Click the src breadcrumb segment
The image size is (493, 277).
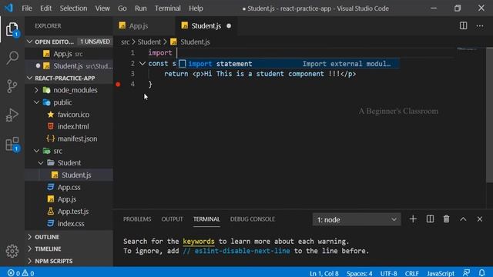coord(125,42)
